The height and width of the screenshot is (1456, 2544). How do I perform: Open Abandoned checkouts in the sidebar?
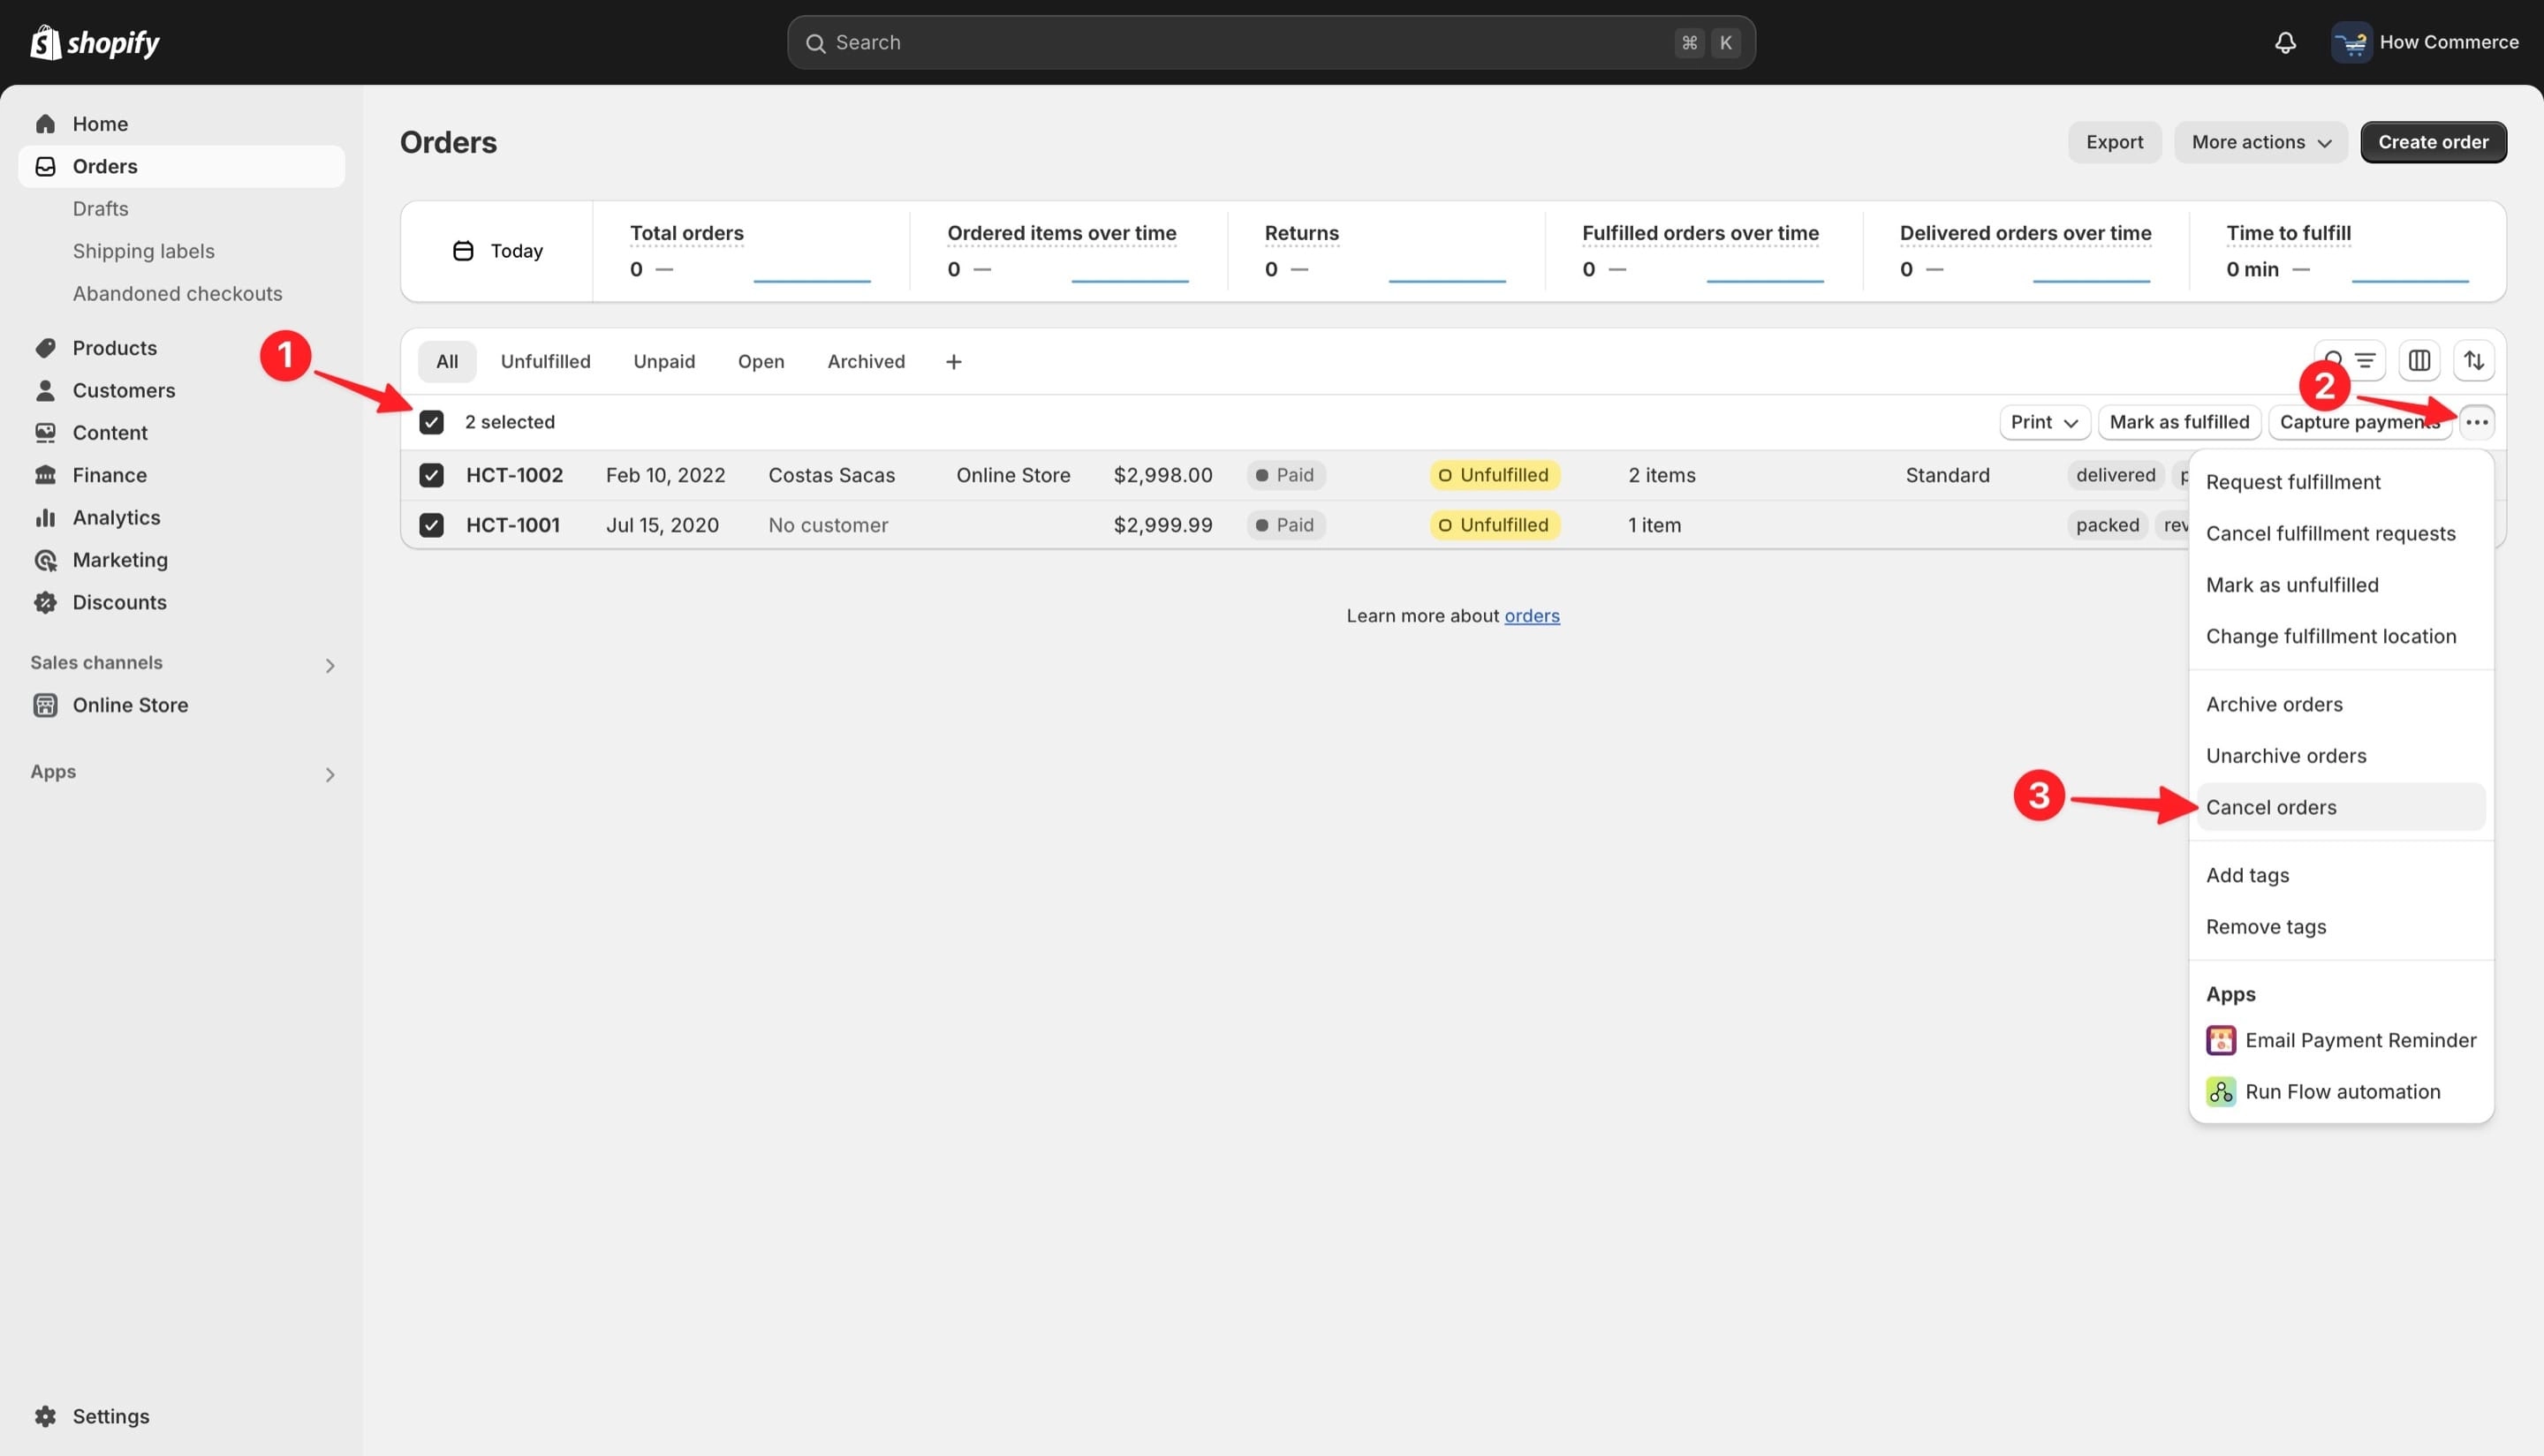pos(177,293)
